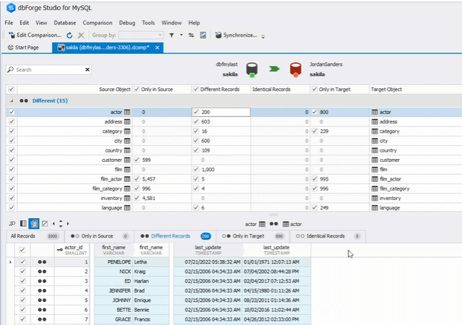Sort by actor_id column header
The height and width of the screenshot is (325, 462).
72,250
